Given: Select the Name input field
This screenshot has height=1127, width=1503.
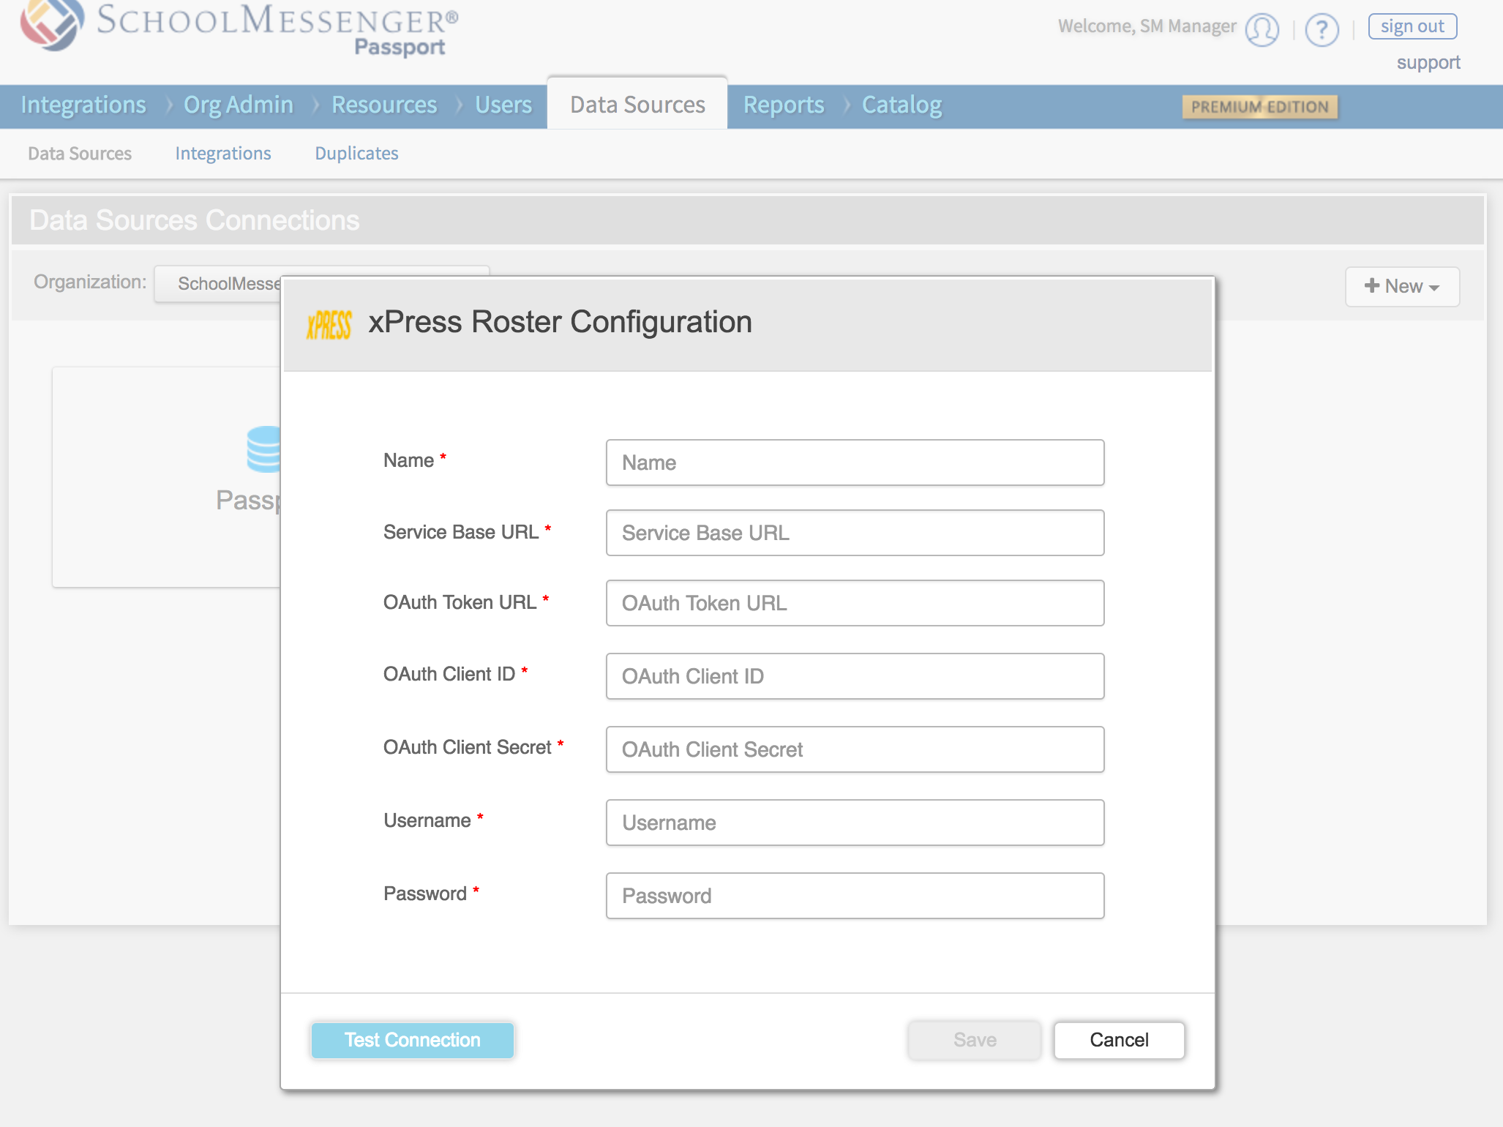Looking at the screenshot, I should click(x=854, y=463).
